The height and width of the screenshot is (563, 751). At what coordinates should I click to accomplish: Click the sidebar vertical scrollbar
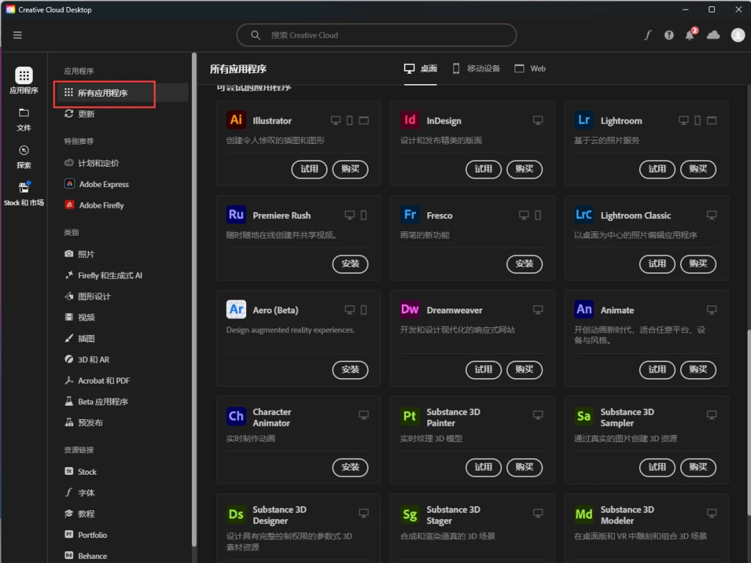pos(194,299)
